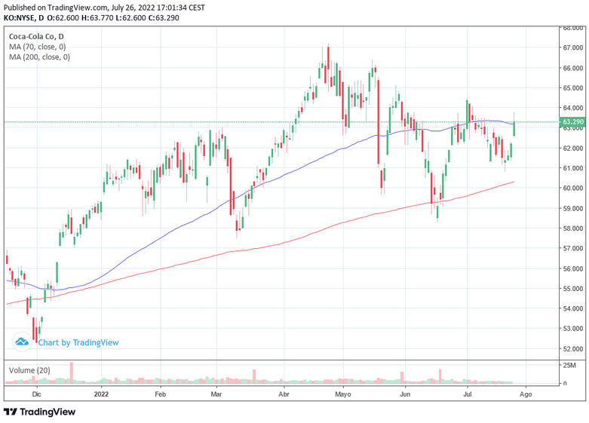Click the 64.000 price axis label
This screenshot has width=589, height=423.
click(573, 108)
